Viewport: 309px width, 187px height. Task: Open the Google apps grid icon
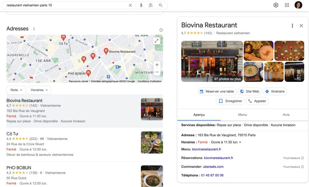click(287, 5)
